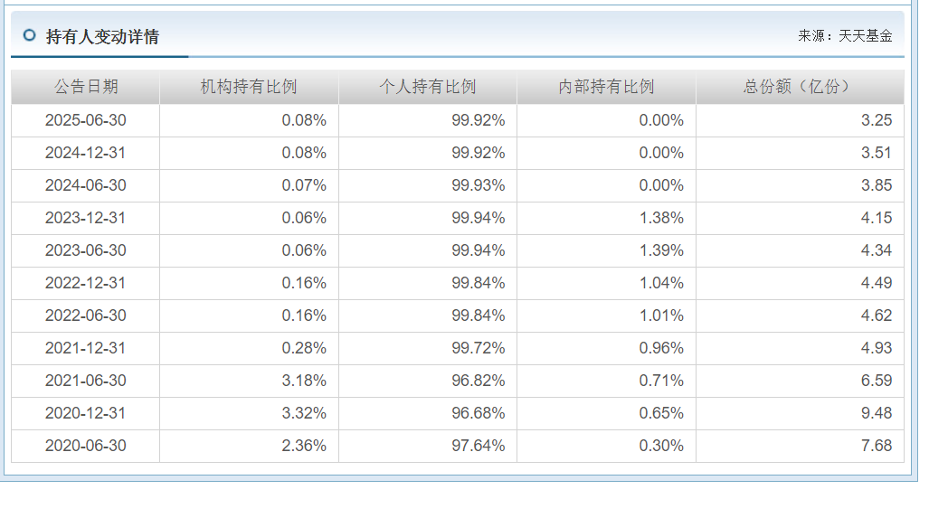Viewport: 929px width, 518px height.
Task: Select the 2024-12-31 date cell
Action: [x=86, y=153]
